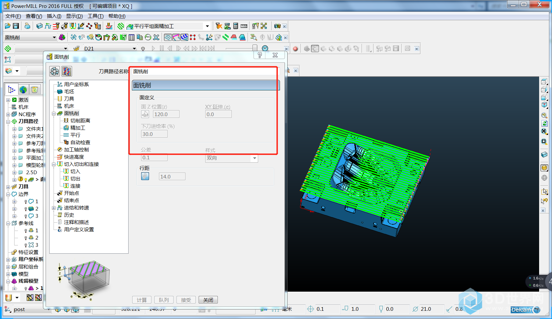Open the browser globe tab
Screen dimensions: 552x319
coord(23,89)
